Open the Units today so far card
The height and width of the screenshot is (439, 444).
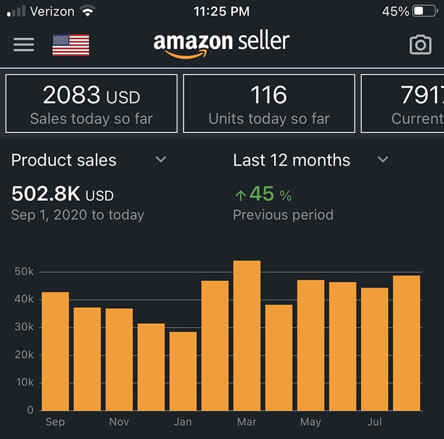coord(269,104)
